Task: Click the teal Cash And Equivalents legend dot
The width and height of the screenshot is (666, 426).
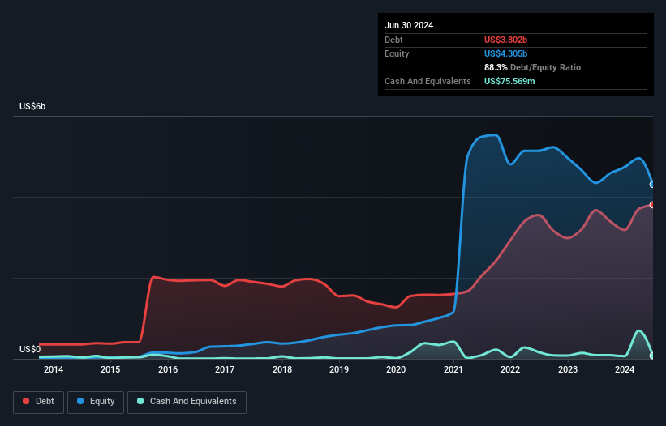Action: click(140, 401)
